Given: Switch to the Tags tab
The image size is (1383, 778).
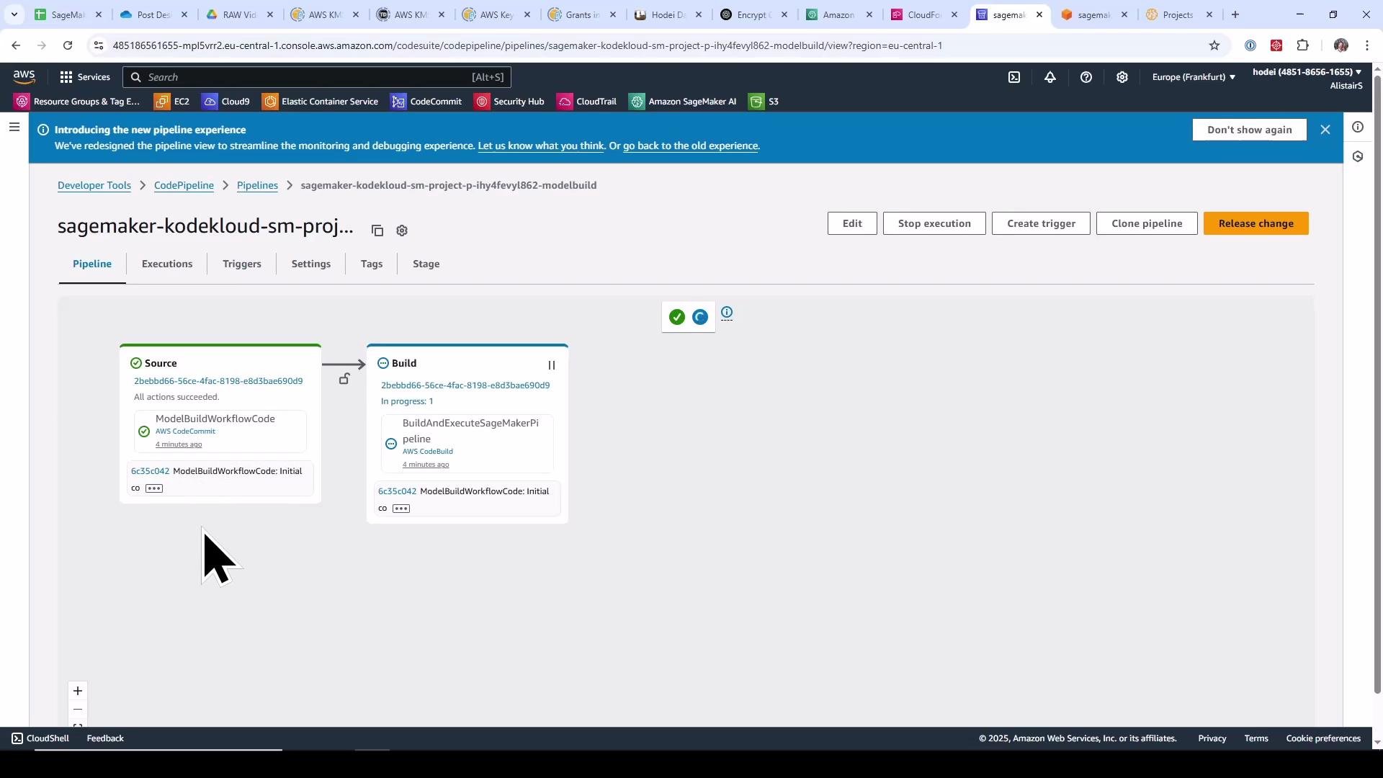Looking at the screenshot, I should [x=372, y=264].
